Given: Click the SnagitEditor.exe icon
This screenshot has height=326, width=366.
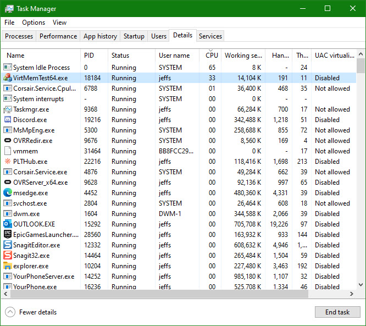Looking at the screenshot, I should (8, 245).
